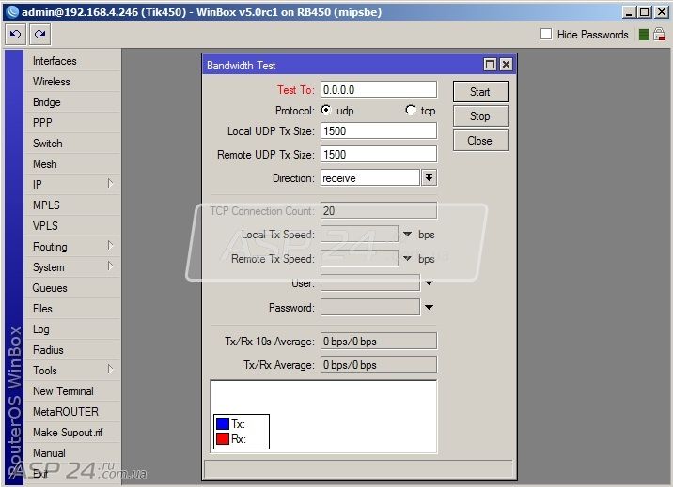Image resolution: width=673 pixels, height=487 pixels.
Task: Maximize the Bandwidth Test dialog
Action: click(x=490, y=65)
